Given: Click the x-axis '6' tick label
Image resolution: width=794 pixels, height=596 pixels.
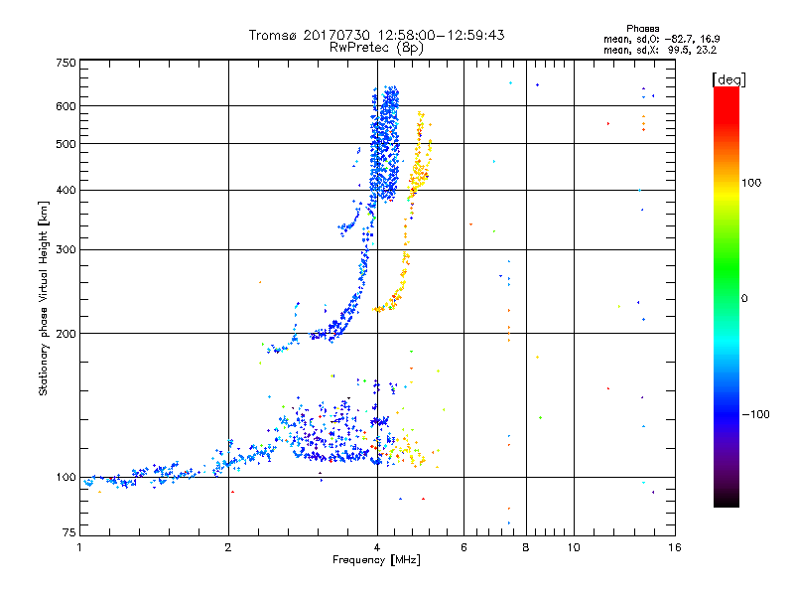Looking at the screenshot, I should click(x=463, y=547).
